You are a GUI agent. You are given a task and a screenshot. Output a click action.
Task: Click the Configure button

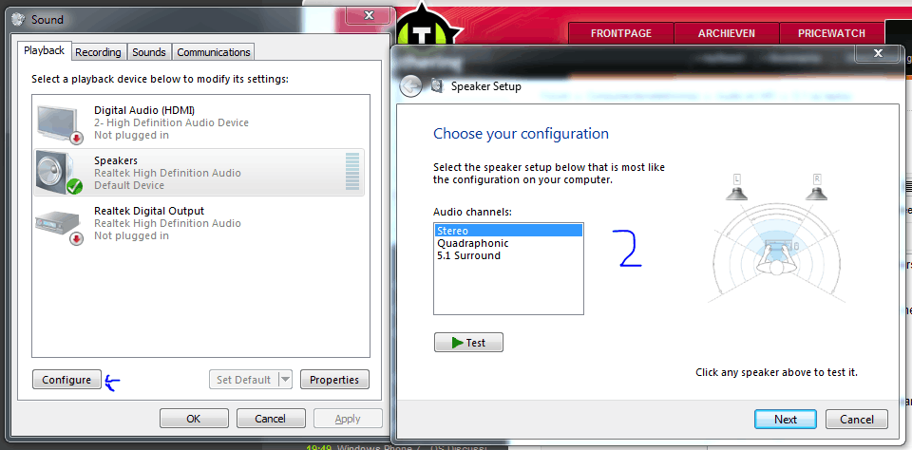(66, 380)
